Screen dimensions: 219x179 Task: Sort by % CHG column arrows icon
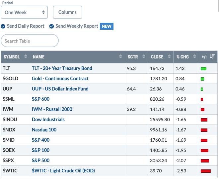[194, 56]
